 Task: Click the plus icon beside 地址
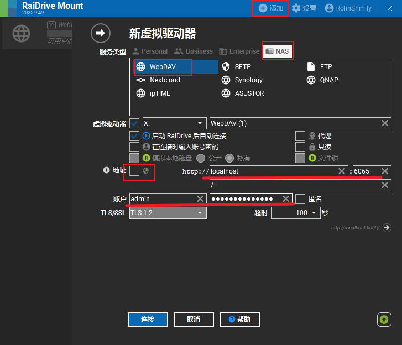click(x=106, y=170)
